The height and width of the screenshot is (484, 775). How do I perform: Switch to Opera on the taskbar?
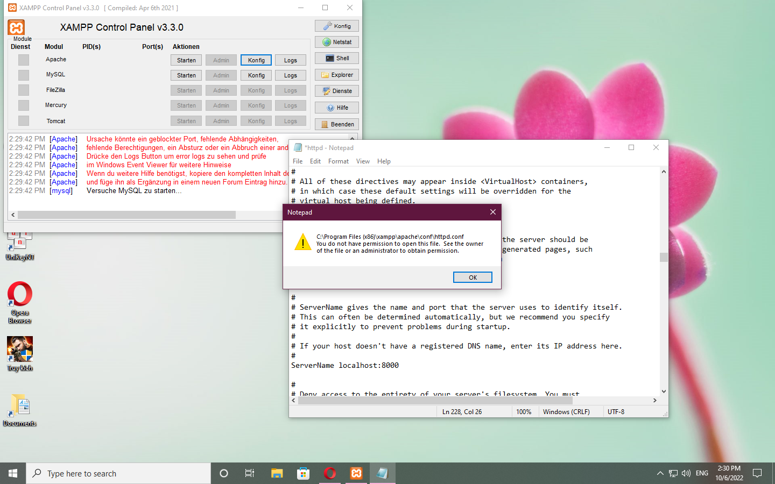330,473
